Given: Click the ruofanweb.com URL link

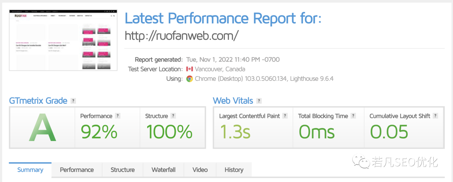Looking at the screenshot, I should (x=182, y=36).
